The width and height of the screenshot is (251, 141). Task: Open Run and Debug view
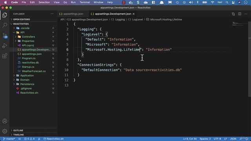pyautogui.click(x=5, y=46)
